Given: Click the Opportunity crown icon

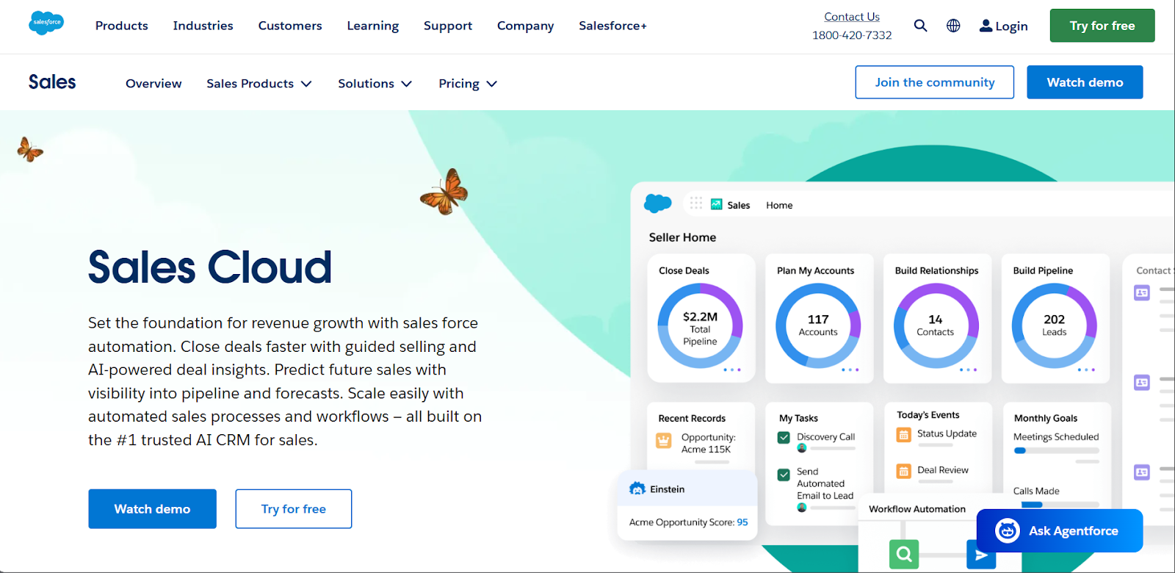Looking at the screenshot, I should [x=664, y=440].
